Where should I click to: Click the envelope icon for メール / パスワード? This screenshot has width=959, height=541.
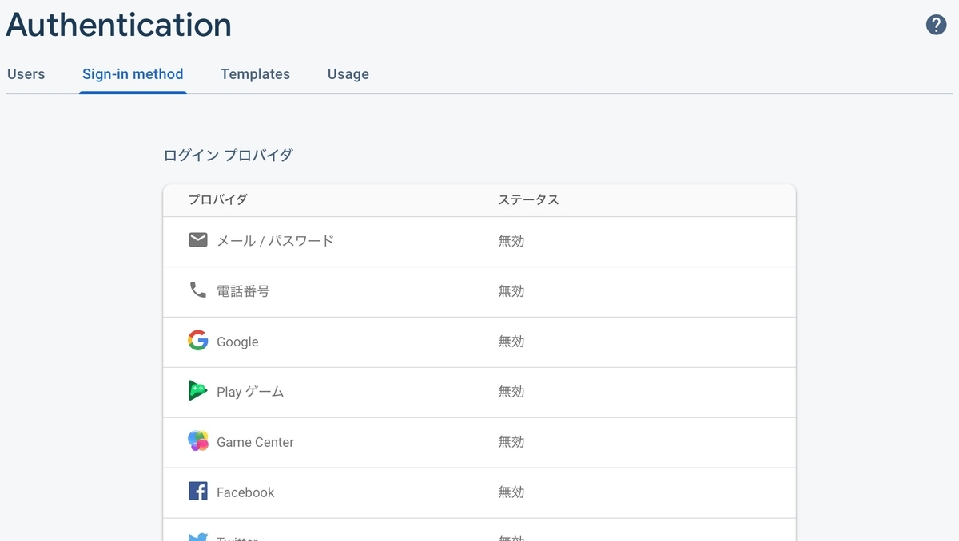pos(198,240)
